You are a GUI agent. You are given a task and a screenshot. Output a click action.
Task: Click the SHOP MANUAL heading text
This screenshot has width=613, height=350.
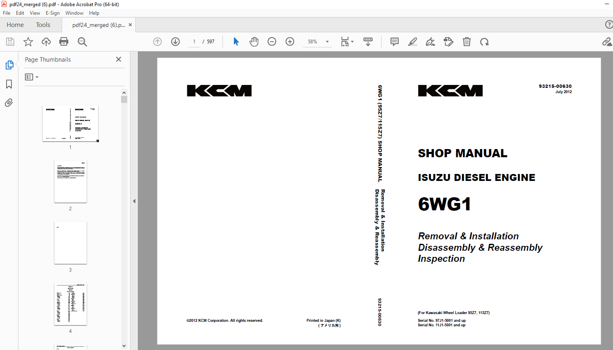(463, 153)
